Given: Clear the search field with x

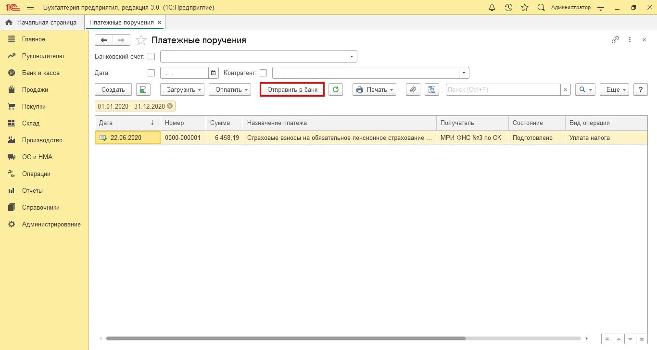Looking at the screenshot, I should 566,89.
